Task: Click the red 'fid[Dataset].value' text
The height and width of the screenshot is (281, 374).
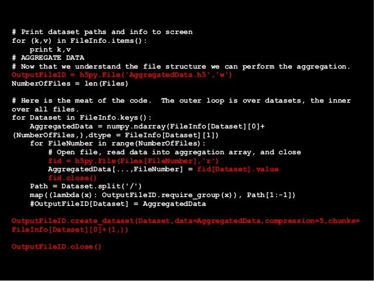Action: pyautogui.click(x=238, y=170)
